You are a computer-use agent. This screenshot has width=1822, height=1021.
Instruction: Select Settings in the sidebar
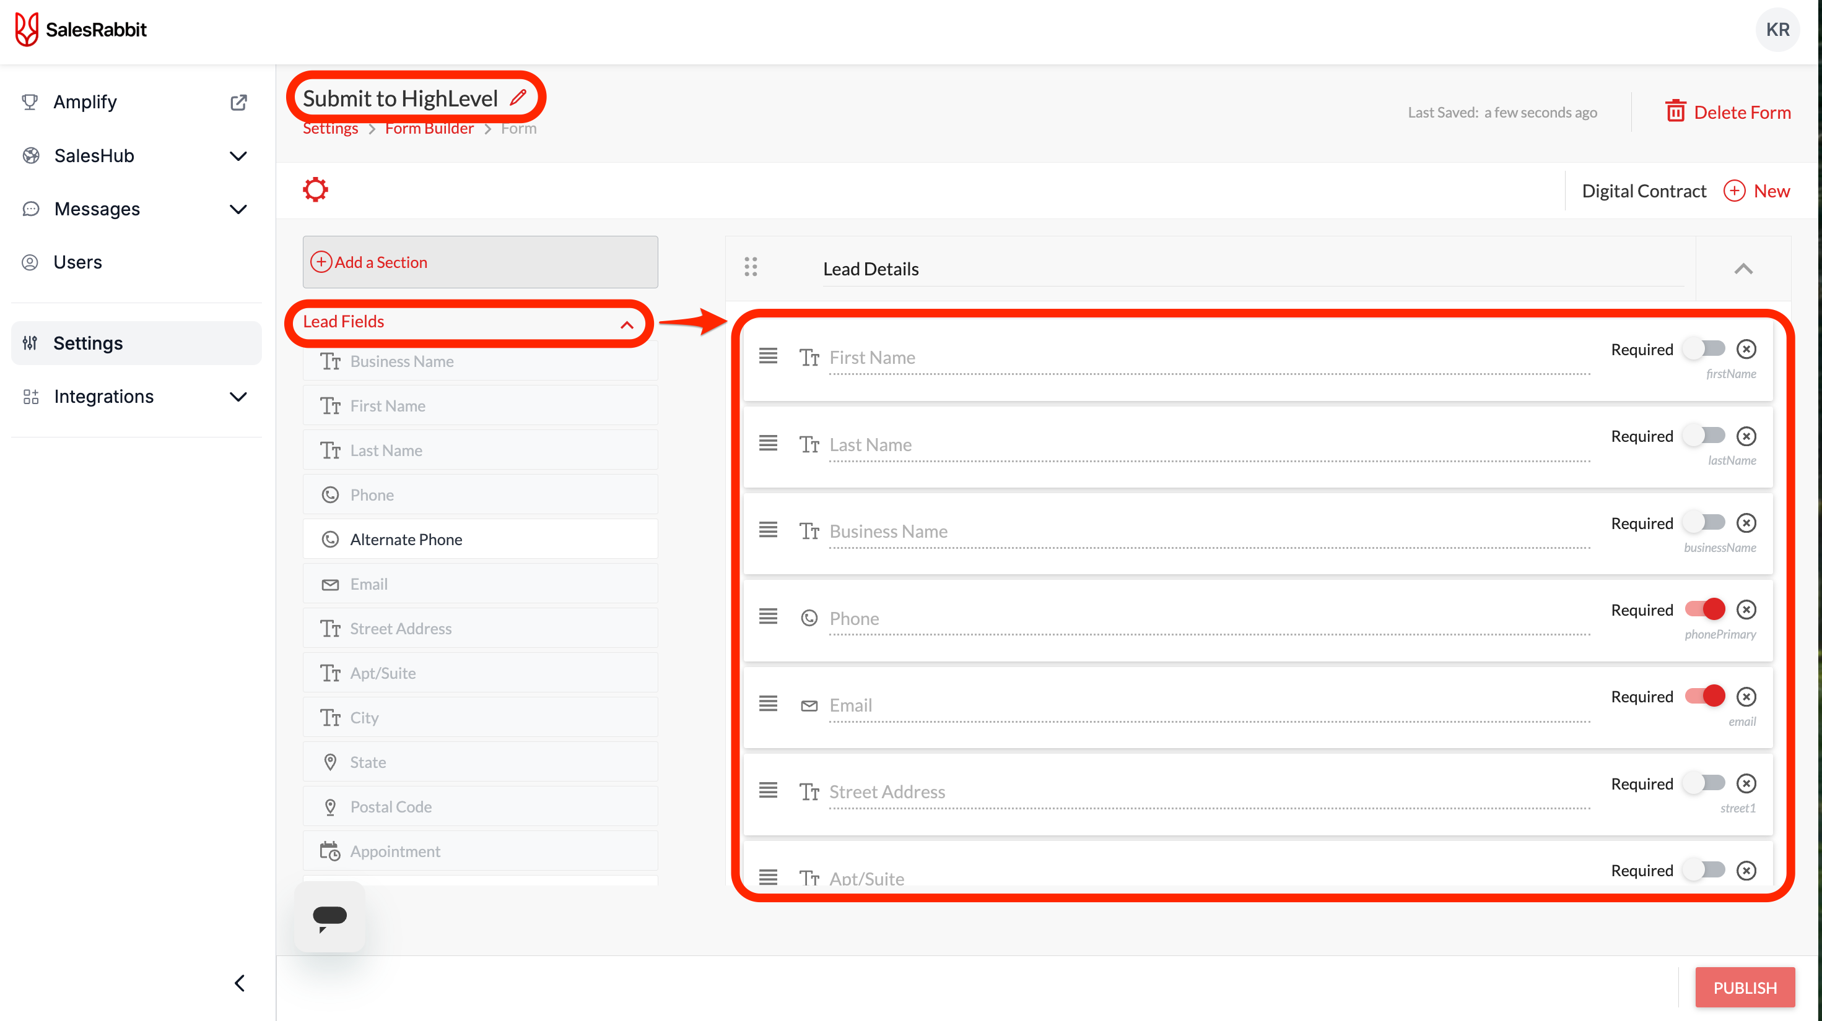[89, 343]
